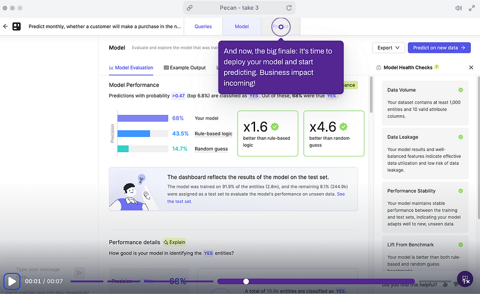480x294 pixels.
Task: Send the chat message arrow icon
Action: coord(79,272)
